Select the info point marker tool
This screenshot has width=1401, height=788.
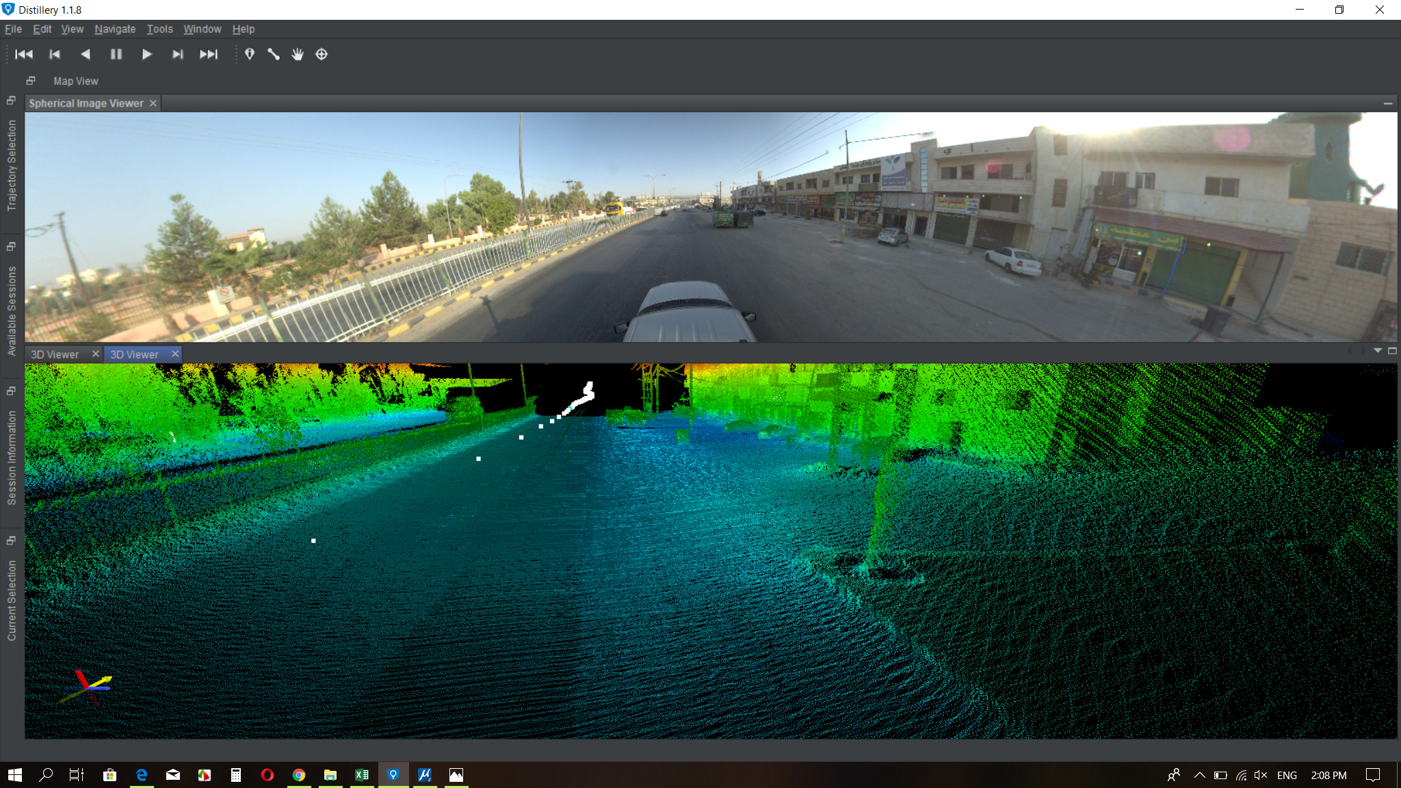(250, 54)
